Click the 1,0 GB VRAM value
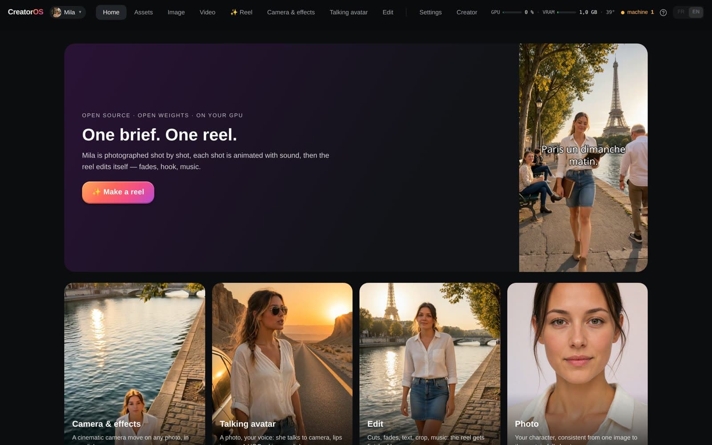712x445 pixels. (x=588, y=12)
